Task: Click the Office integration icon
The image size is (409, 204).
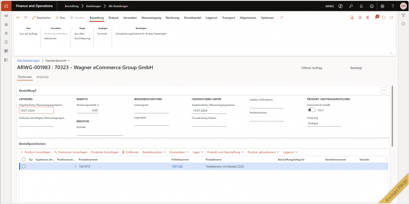Action: [x=368, y=18]
